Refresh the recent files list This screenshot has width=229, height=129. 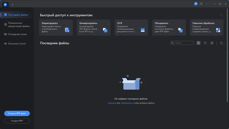(221, 43)
